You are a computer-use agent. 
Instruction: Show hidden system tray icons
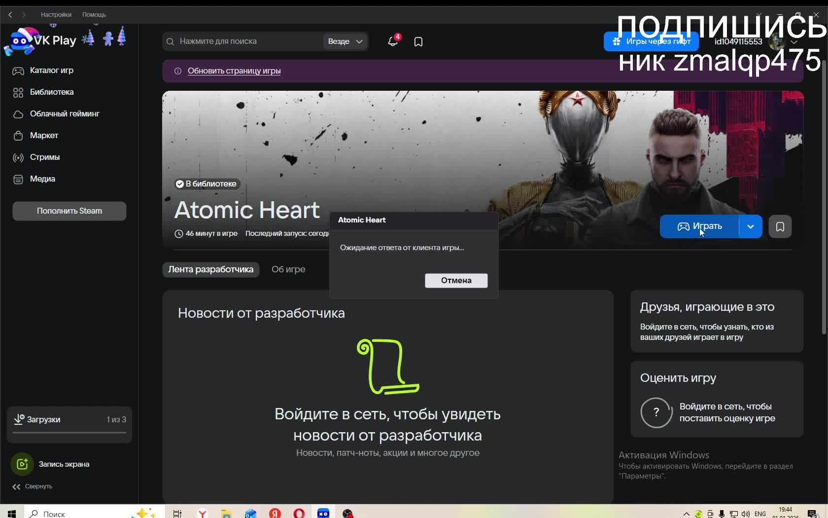point(686,514)
